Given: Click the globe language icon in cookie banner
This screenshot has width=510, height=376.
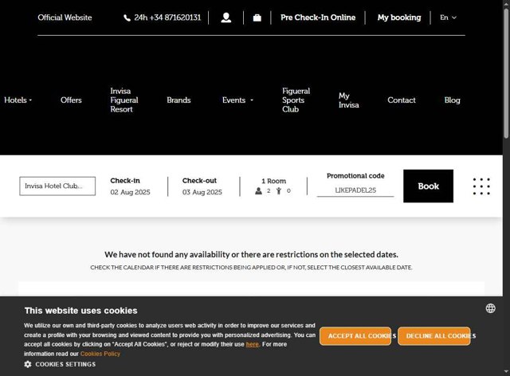Looking at the screenshot, I should click(x=491, y=308).
